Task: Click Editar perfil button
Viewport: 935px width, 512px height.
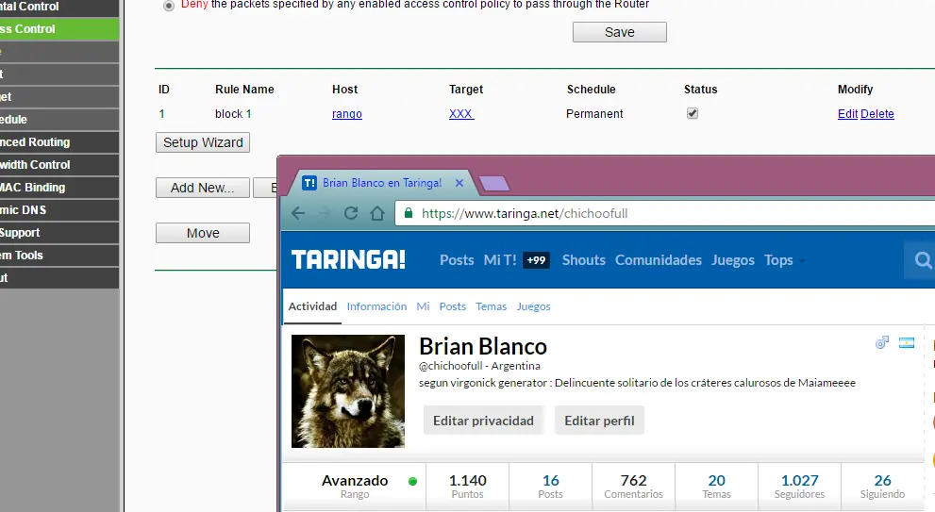Action: [599, 421]
